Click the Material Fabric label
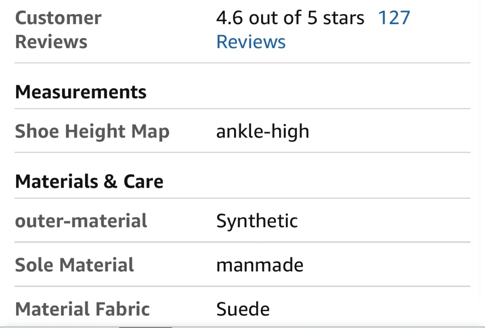Screen dimensions: 485x328 point(83,309)
